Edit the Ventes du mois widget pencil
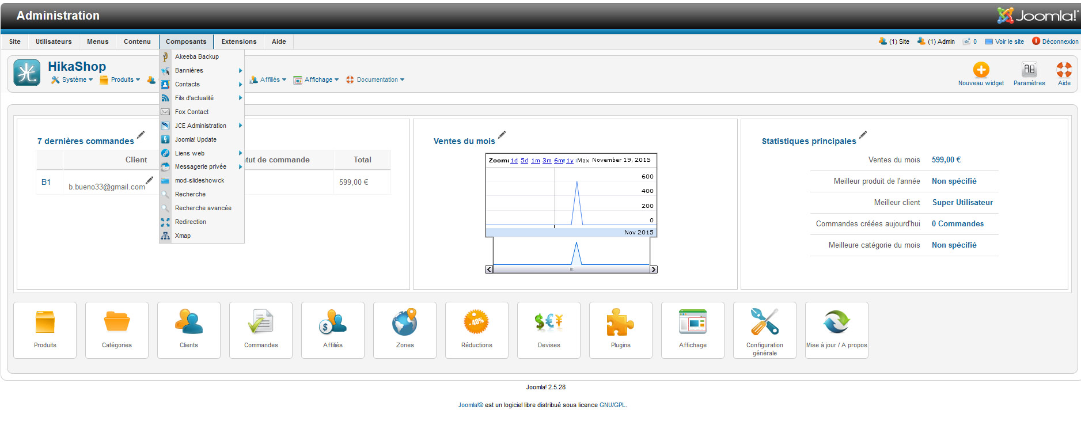Screen dimensions: 1081x444 pos(502,135)
